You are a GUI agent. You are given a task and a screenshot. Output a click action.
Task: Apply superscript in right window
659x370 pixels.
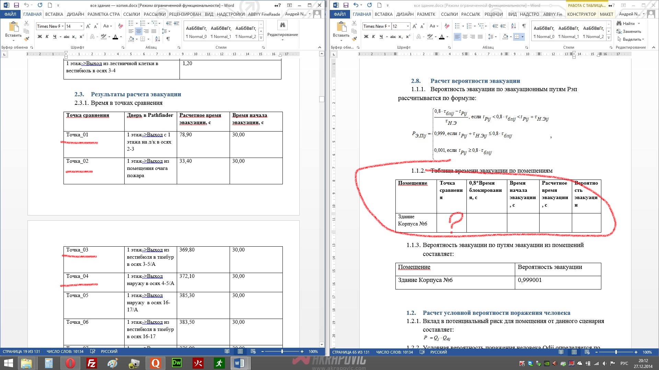pos(408,37)
